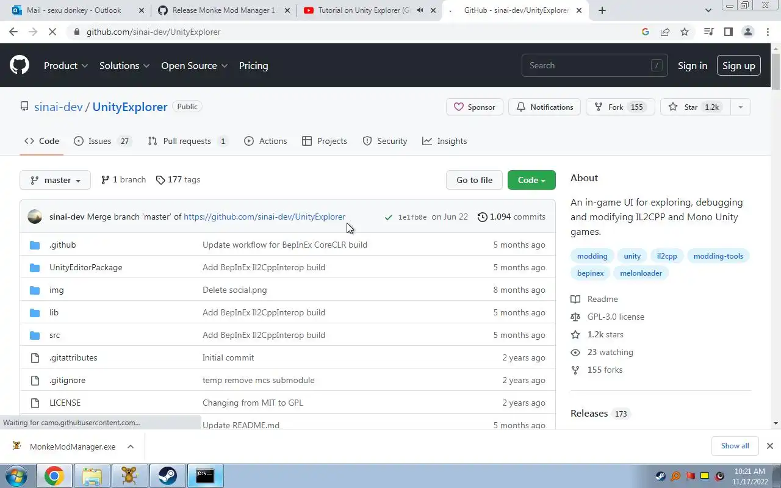Star the UnityExplorer repository
Viewport: 781px width, 488px height.
click(695, 107)
